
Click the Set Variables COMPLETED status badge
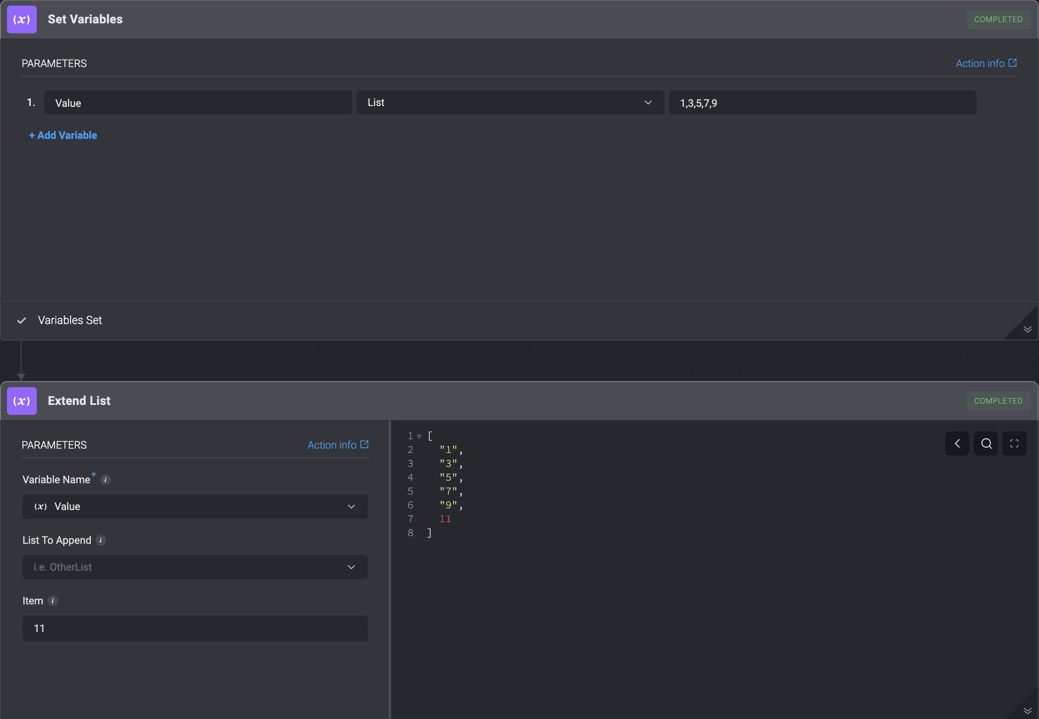click(x=998, y=19)
